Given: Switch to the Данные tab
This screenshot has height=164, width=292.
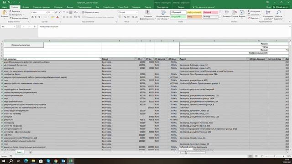Looking at the screenshot, I should 70,7.
